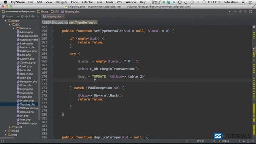
Task: Click the code analysis indicator atop the scrollbar
Action: pyautogui.click(x=254, y=27)
